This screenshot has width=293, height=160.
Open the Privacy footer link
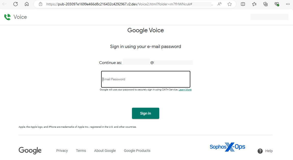click(x=62, y=151)
